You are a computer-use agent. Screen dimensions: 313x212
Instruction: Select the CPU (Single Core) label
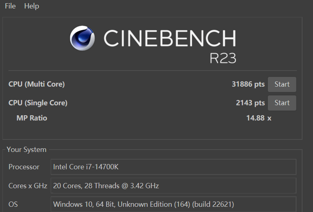tap(38, 103)
